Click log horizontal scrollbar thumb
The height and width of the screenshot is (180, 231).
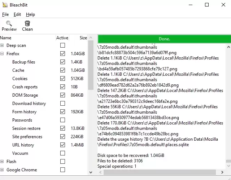[x=160, y=172]
